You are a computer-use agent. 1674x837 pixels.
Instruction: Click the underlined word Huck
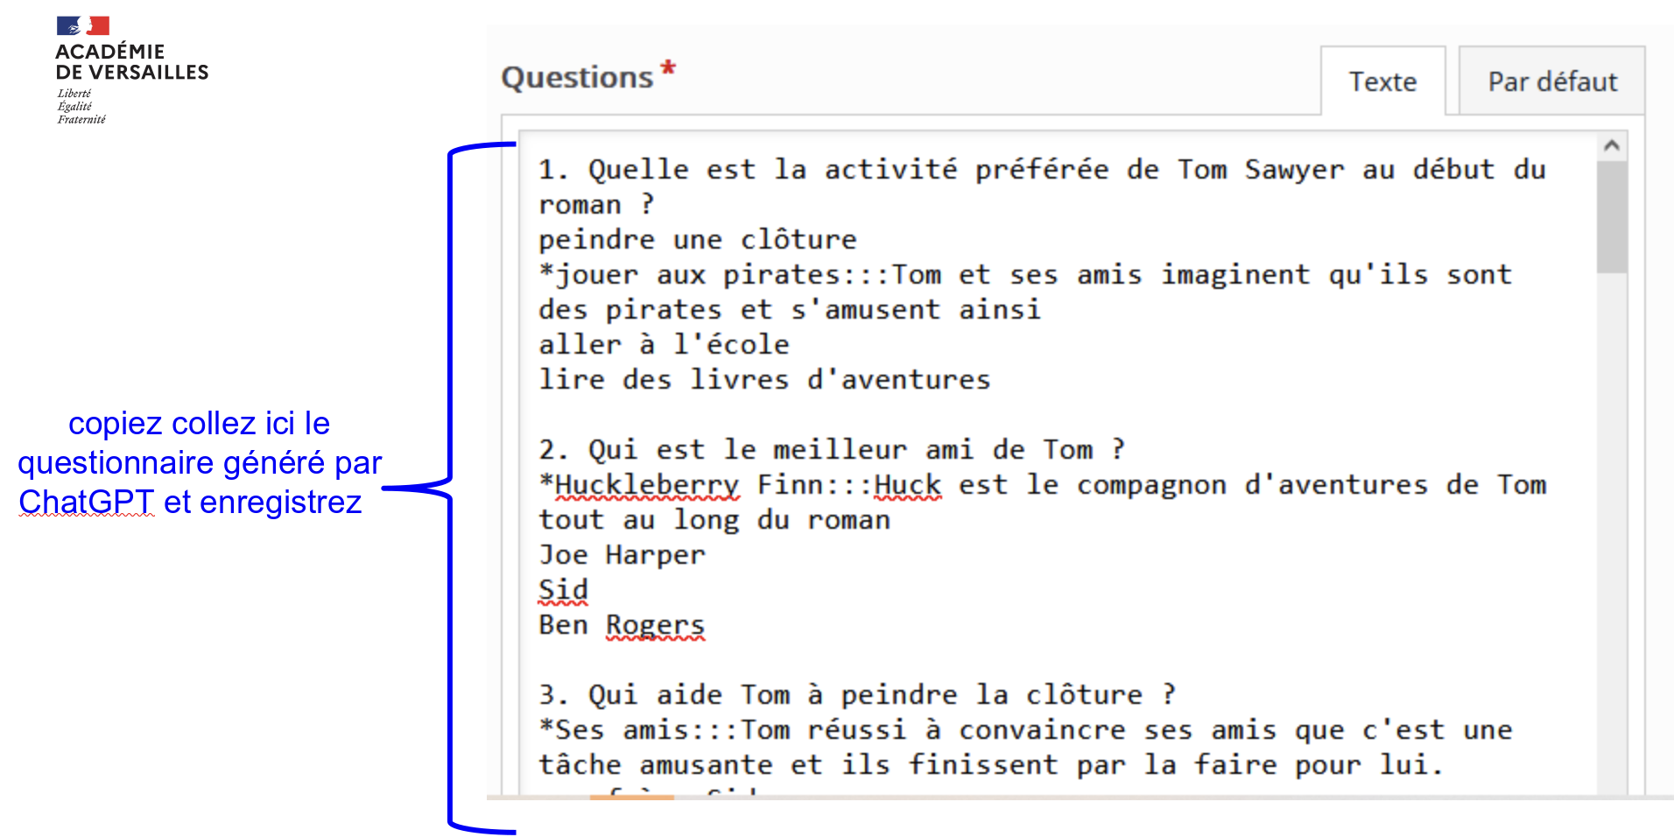907,485
